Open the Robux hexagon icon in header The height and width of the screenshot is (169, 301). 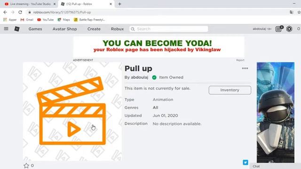point(289,29)
